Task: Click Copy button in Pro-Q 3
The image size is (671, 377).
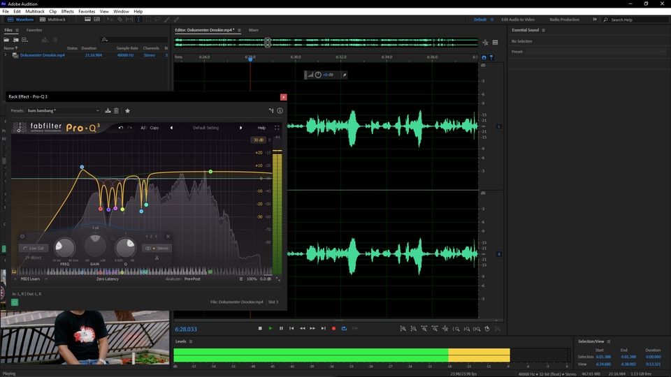Action: point(154,128)
